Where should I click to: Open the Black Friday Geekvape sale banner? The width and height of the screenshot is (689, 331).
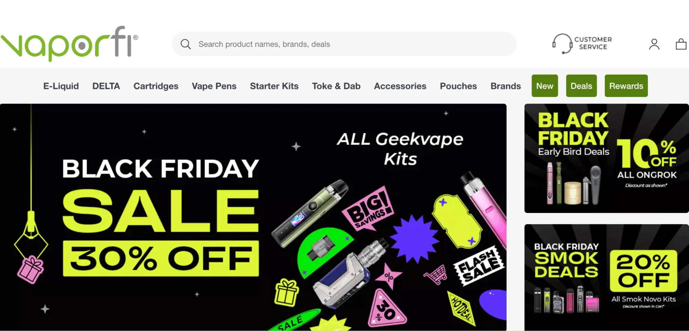[x=253, y=217]
